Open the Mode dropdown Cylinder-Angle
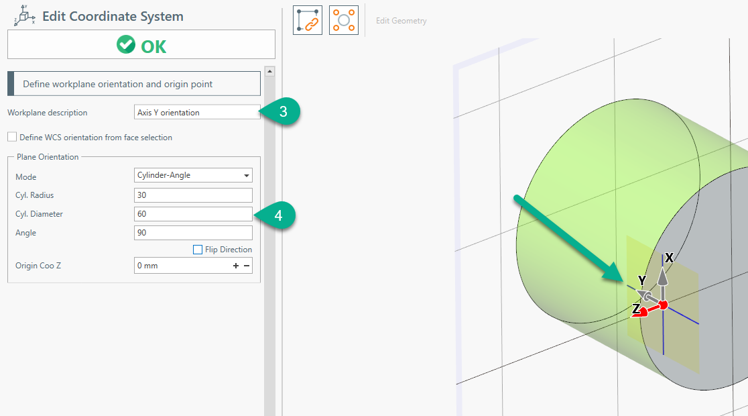Screen dimensions: 748x416 (x=193, y=176)
